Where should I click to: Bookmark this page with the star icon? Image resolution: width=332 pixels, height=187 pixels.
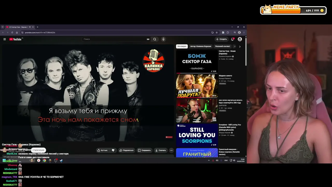(x=217, y=32)
